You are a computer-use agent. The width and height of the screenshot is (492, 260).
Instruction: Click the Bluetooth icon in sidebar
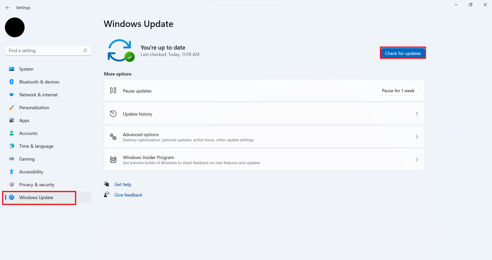pyautogui.click(x=12, y=82)
